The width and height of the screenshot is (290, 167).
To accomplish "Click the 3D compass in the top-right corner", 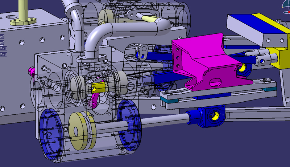I will [x=286, y=4].
